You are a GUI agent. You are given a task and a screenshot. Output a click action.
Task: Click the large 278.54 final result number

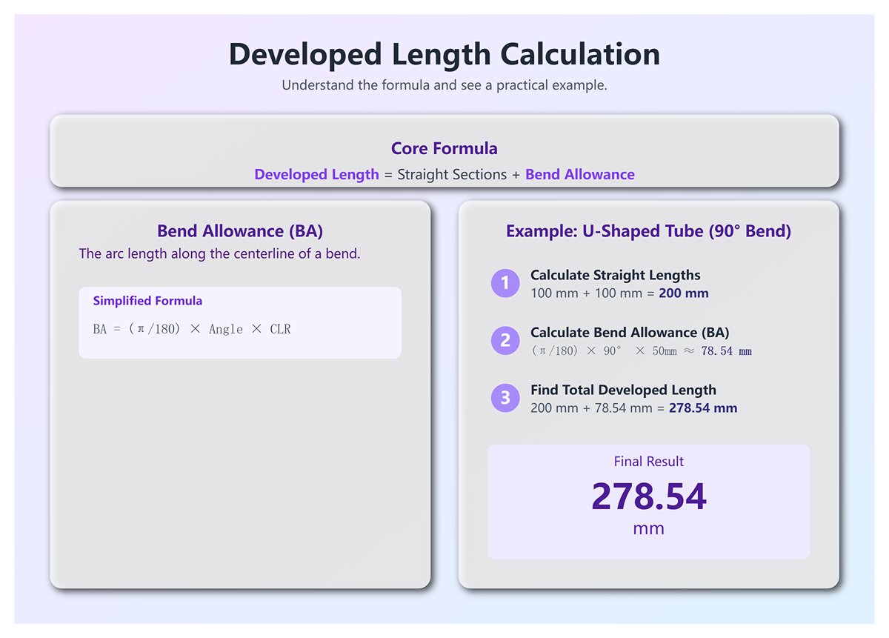pos(648,496)
